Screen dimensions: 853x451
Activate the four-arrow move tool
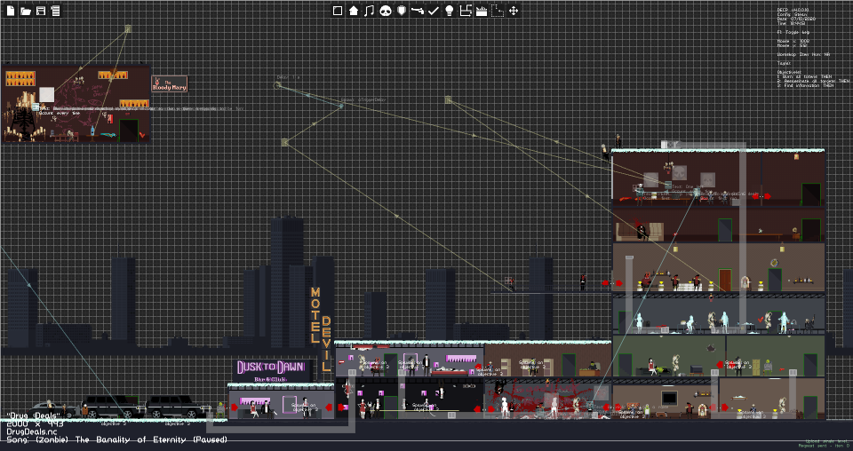click(x=513, y=11)
